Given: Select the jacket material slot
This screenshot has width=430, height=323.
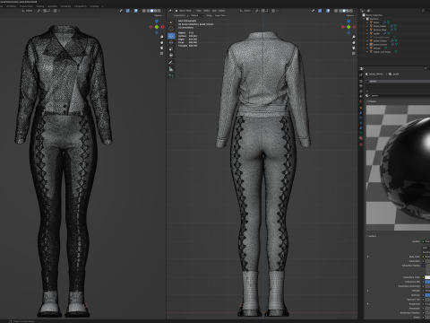Looking at the screenshot, I should [x=397, y=81].
